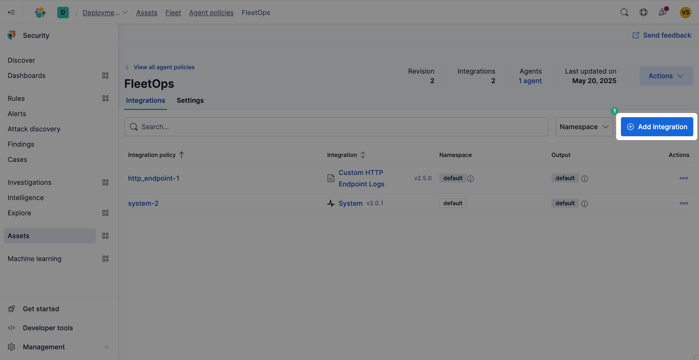Viewport: 699px width, 360px height.
Task: Click the Send feedback external link icon
Action: click(x=636, y=35)
